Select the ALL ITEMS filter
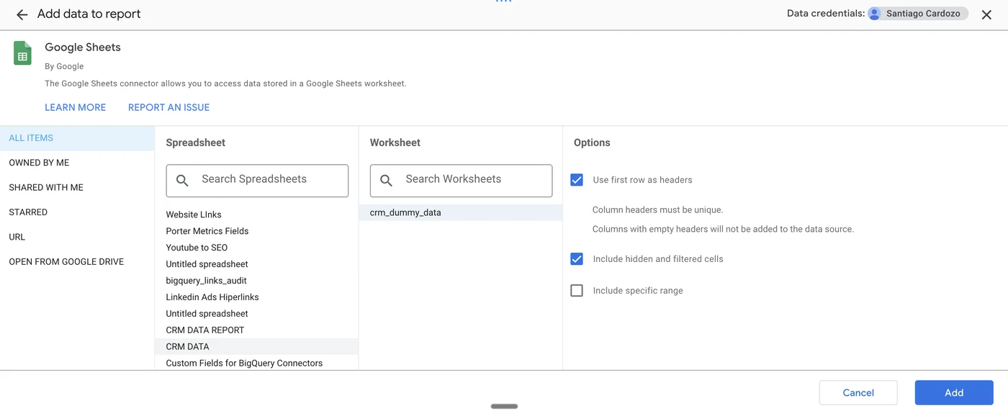Screen dimensions: 1008x416 [x=30, y=137]
